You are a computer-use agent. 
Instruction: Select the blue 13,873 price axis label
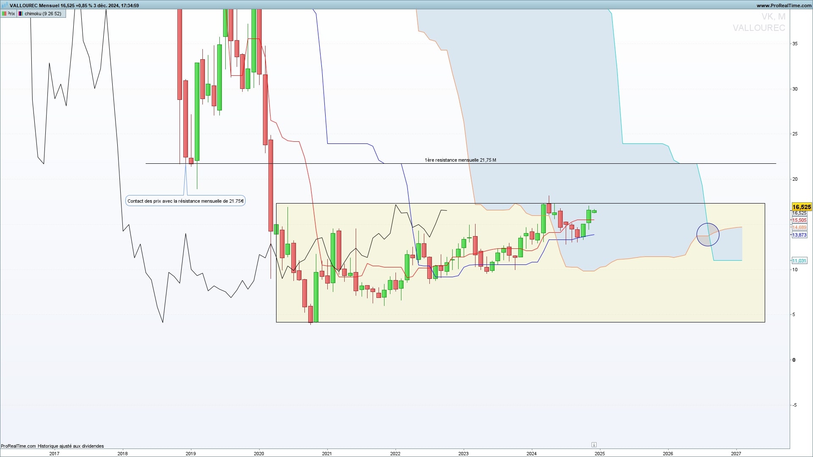point(799,235)
